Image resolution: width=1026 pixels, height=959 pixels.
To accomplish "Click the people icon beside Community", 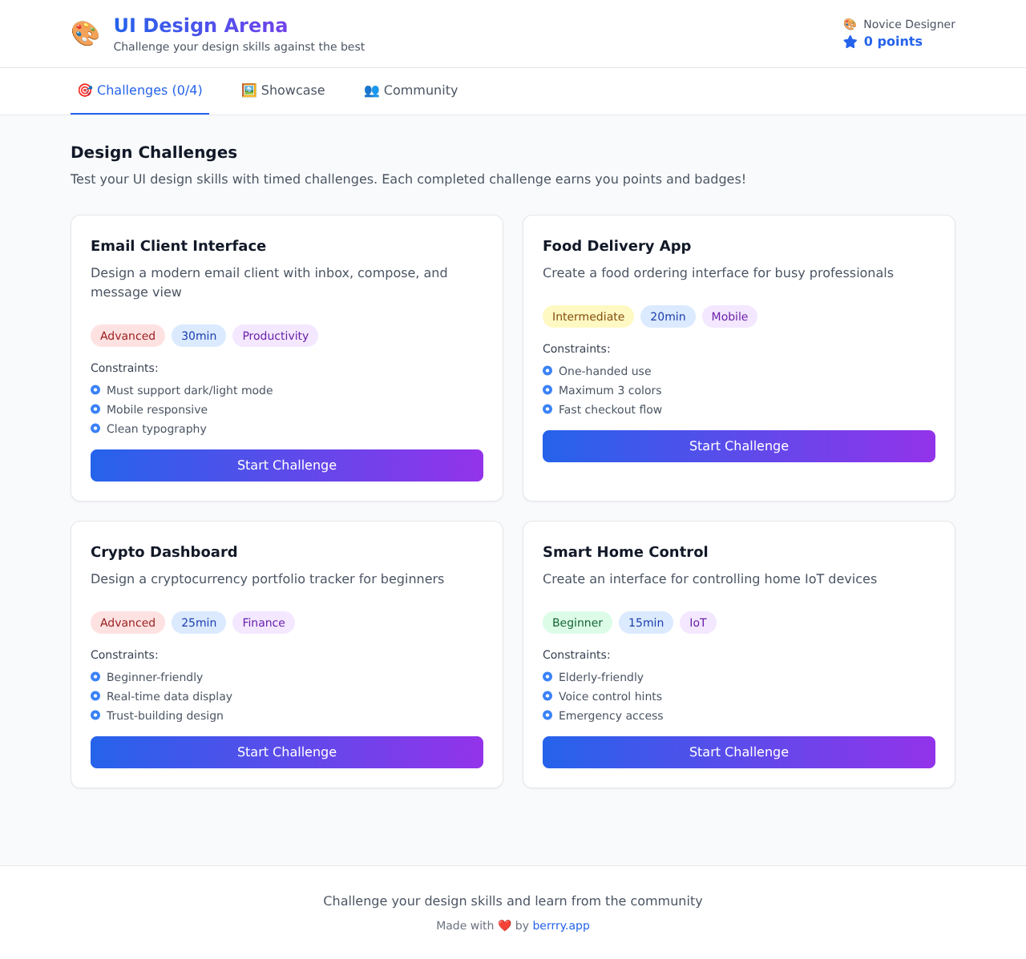I will pos(370,91).
